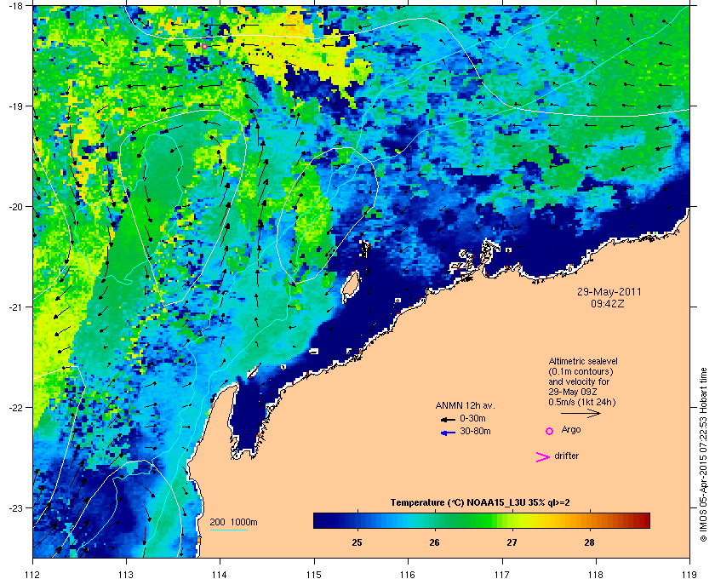The image size is (715, 579).
Task: Click the black 0-30m arrow symbol
Action: (x=448, y=419)
